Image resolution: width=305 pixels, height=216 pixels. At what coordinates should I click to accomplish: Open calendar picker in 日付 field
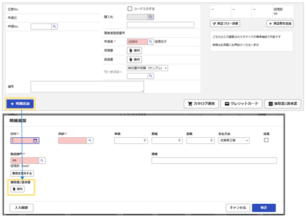point(35,140)
